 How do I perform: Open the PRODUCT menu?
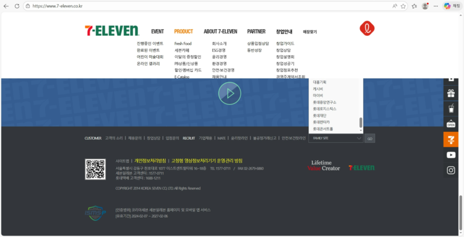pyautogui.click(x=184, y=32)
